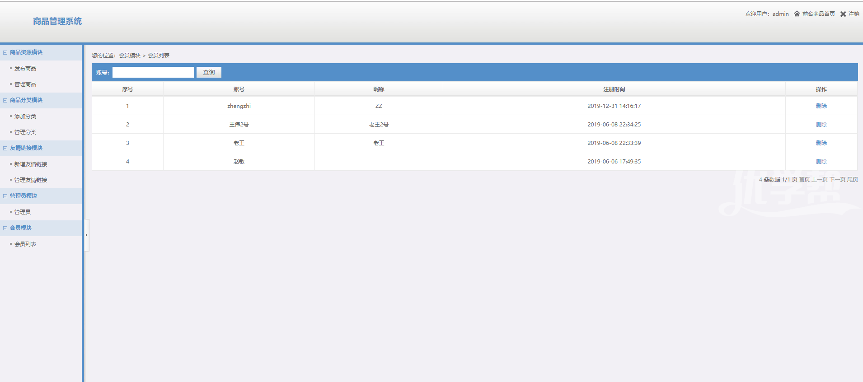This screenshot has width=863, height=382.
Task: Click 下一页 pagination link
Action: 837,180
